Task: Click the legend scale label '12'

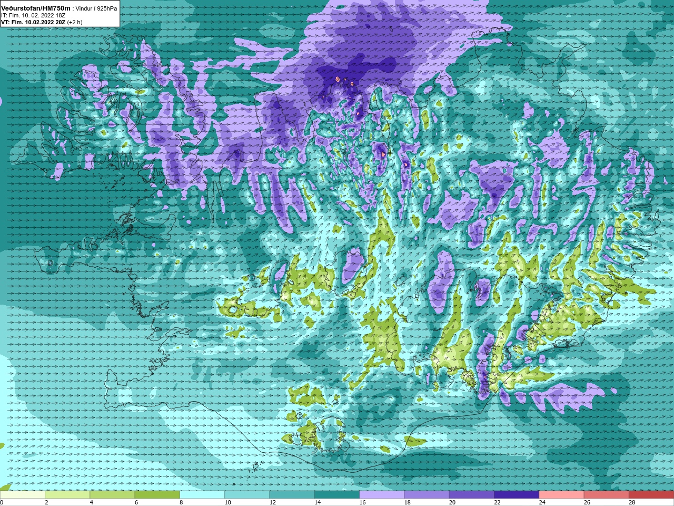Action: [x=273, y=502]
